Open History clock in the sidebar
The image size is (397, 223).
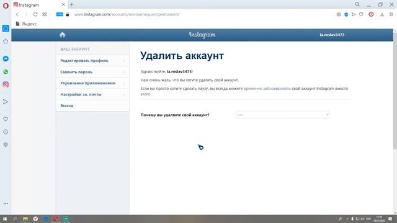click(6, 132)
